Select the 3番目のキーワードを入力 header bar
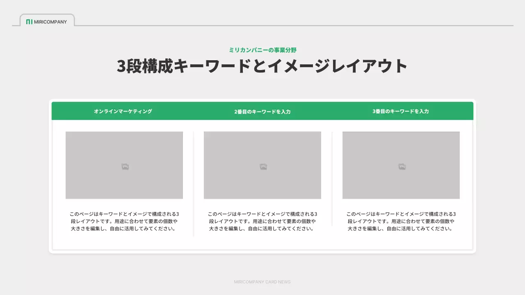 tap(401, 111)
